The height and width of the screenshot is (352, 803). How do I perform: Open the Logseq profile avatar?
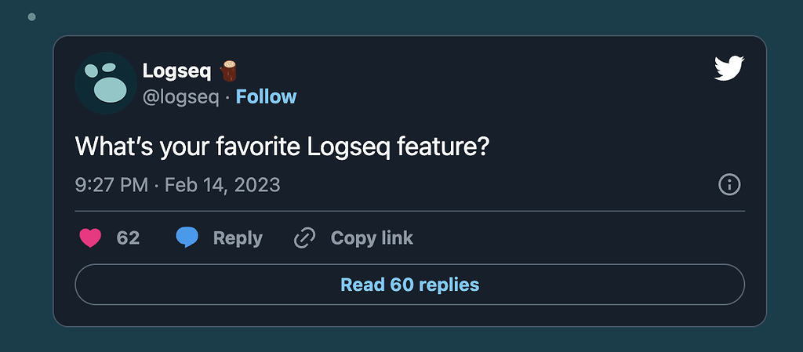(106, 83)
